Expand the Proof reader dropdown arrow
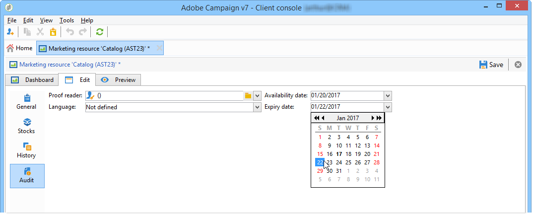533x217 pixels. point(257,96)
